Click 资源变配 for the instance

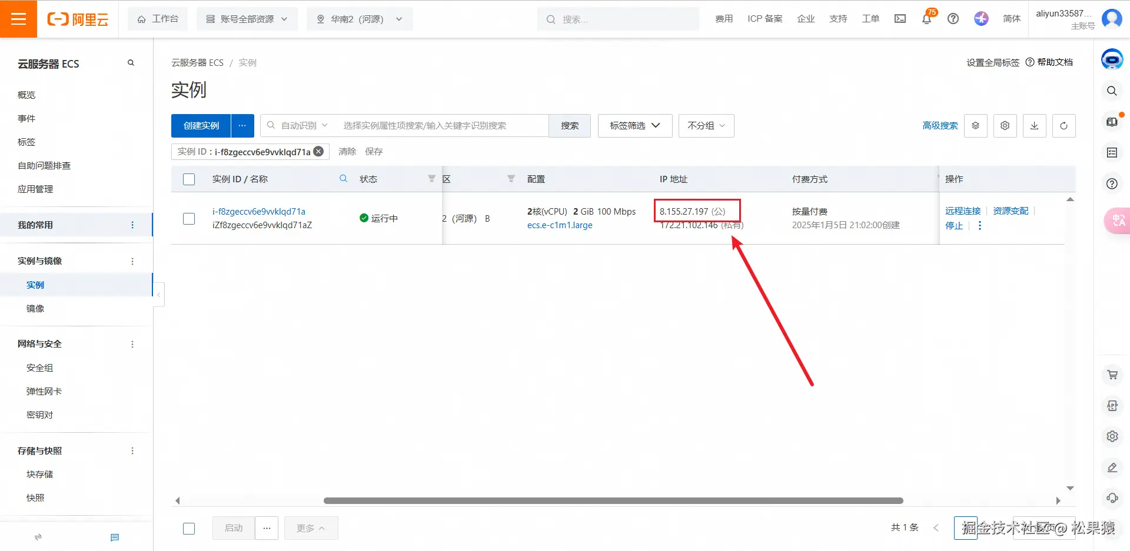1011,211
